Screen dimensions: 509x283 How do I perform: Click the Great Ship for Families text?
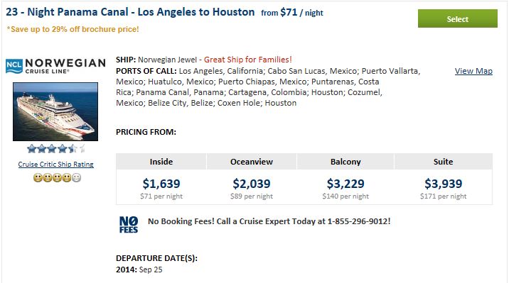247,60
